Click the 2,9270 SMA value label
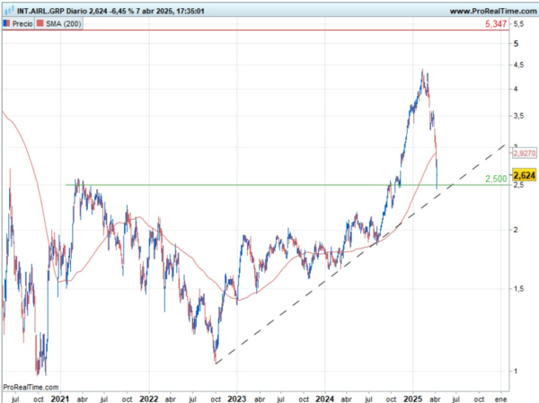The image size is (539, 403). click(x=524, y=155)
